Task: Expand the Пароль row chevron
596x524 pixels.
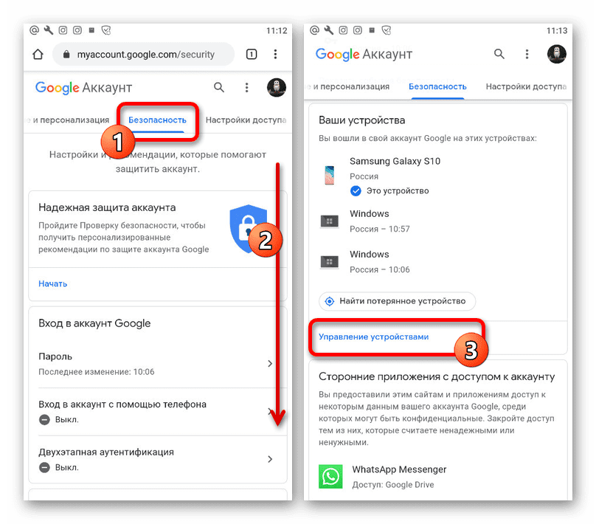Action: 269,364
